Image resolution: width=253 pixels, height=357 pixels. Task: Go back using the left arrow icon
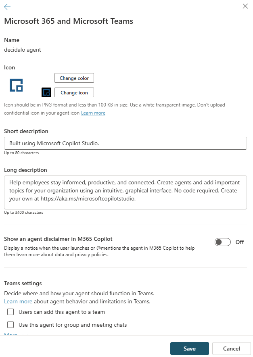[x=7, y=7]
